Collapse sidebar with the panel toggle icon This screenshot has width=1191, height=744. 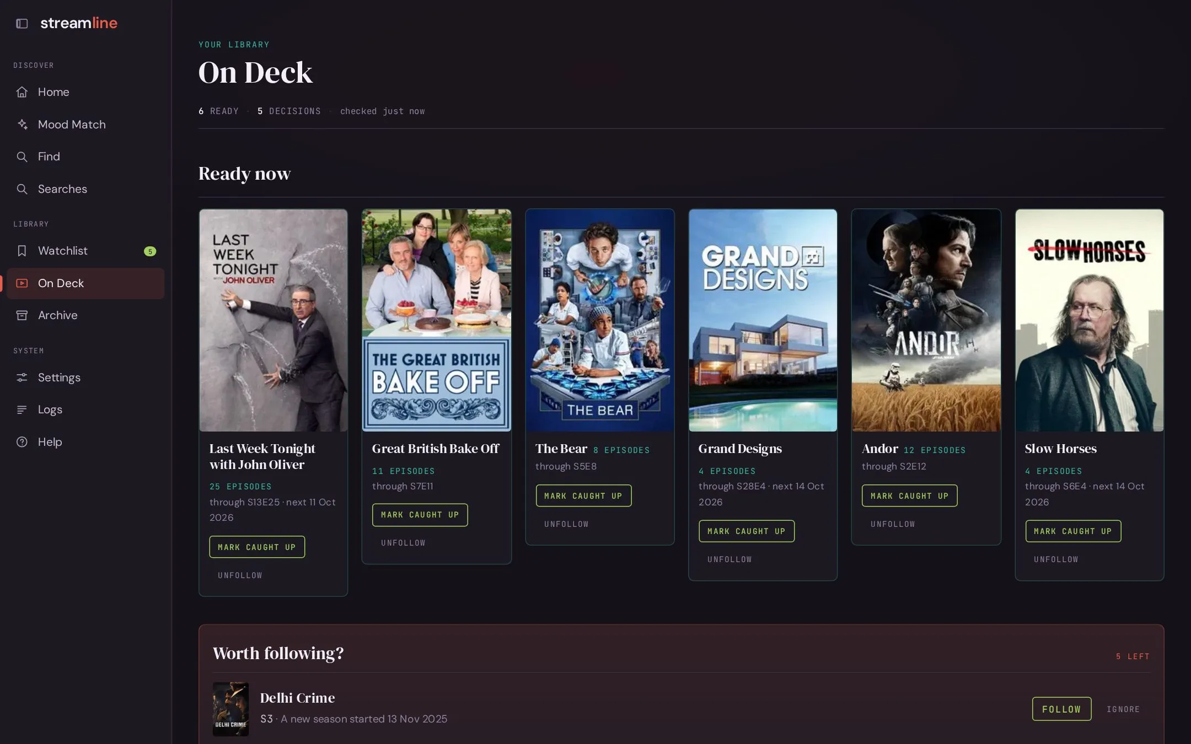click(x=22, y=23)
